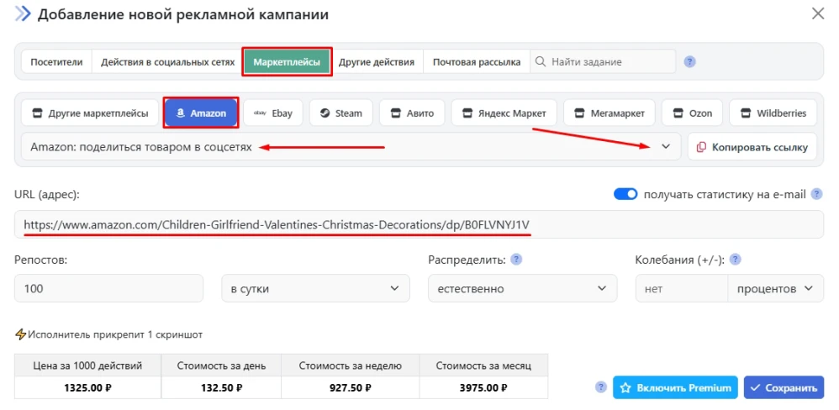Open help icon next to Распределить
Image resolution: width=839 pixels, height=410 pixels.
coord(516,260)
